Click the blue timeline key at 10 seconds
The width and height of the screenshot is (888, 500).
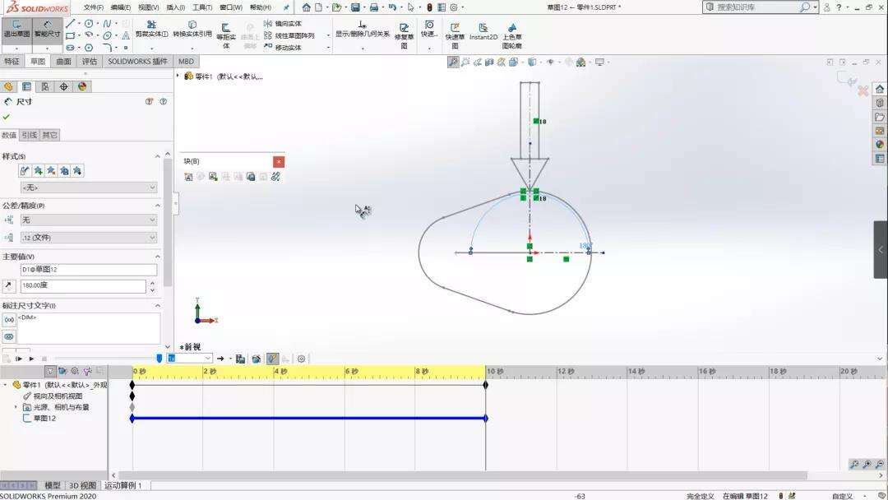tap(486, 418)
